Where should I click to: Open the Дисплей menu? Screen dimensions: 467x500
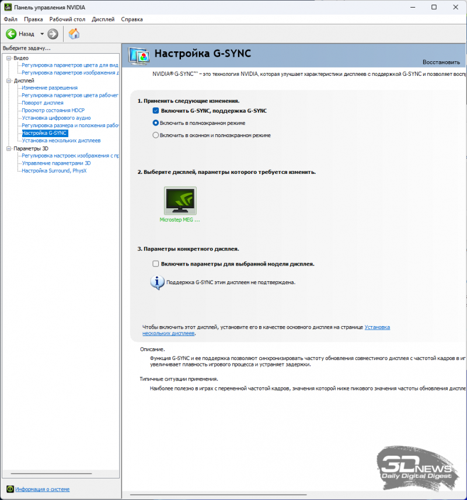[x=103, y=19]
